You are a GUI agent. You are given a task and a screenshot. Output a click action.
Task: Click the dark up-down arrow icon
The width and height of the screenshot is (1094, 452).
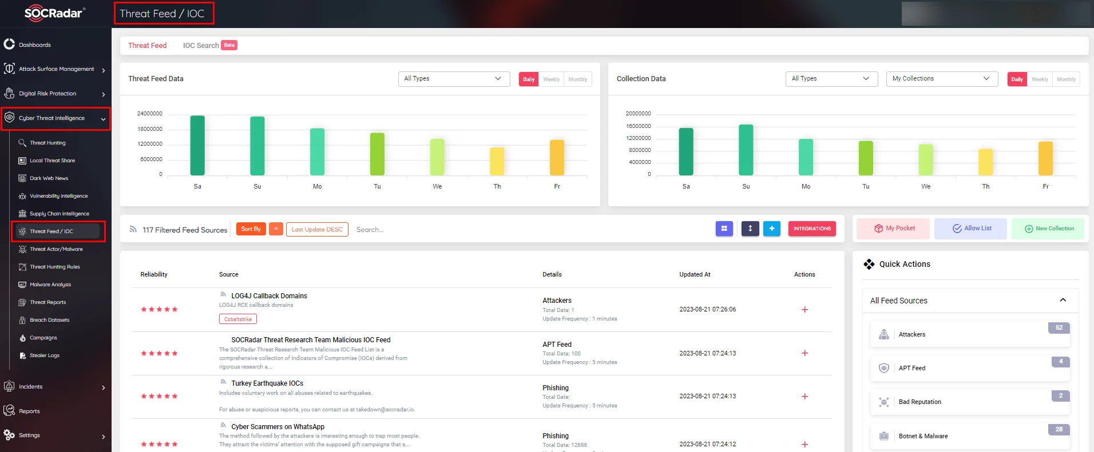pyautogui.click(x=750, y=229)
